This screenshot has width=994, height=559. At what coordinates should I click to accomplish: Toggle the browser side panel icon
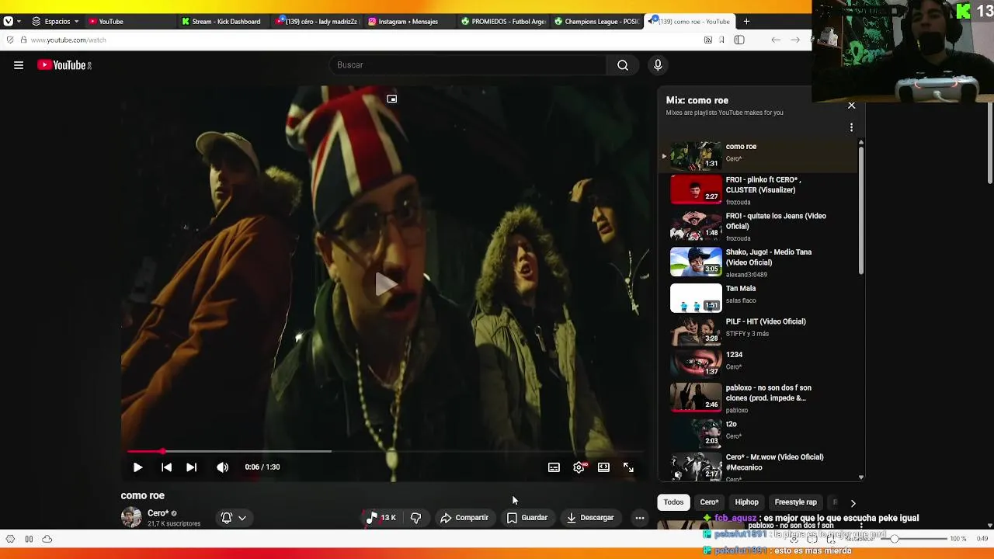click(739, 40)
